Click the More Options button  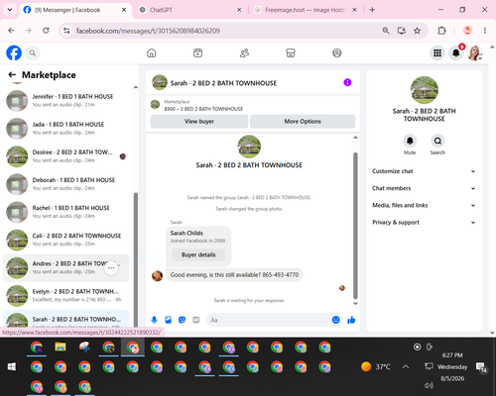click(303, 122)
